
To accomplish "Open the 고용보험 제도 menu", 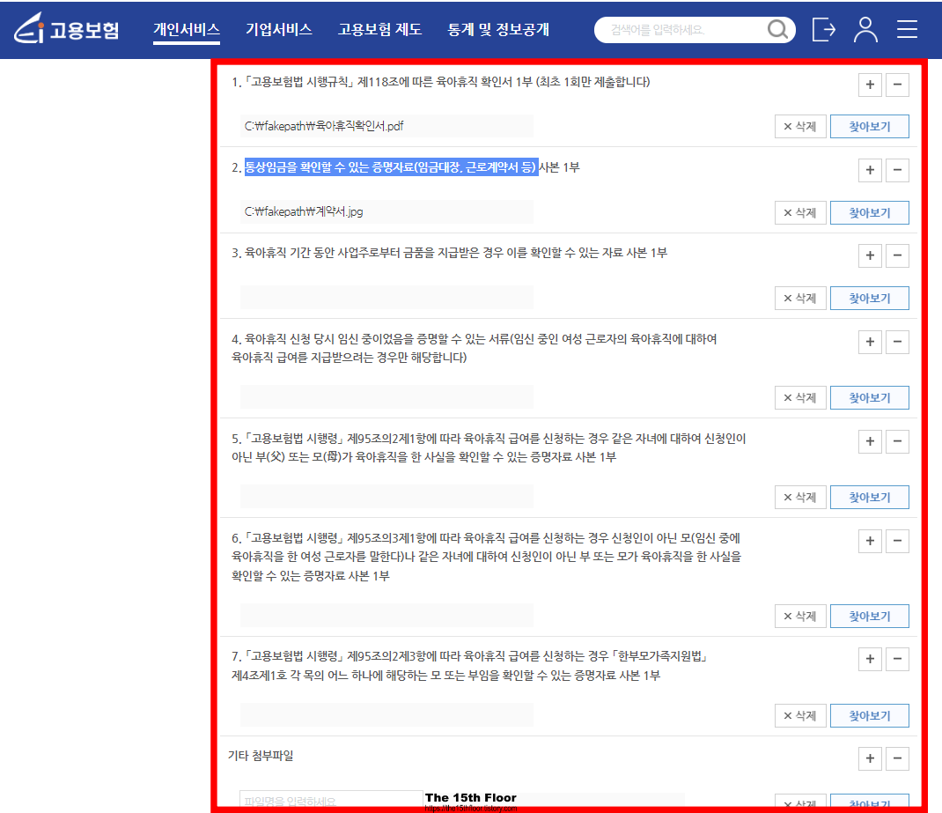I will 379,29.
